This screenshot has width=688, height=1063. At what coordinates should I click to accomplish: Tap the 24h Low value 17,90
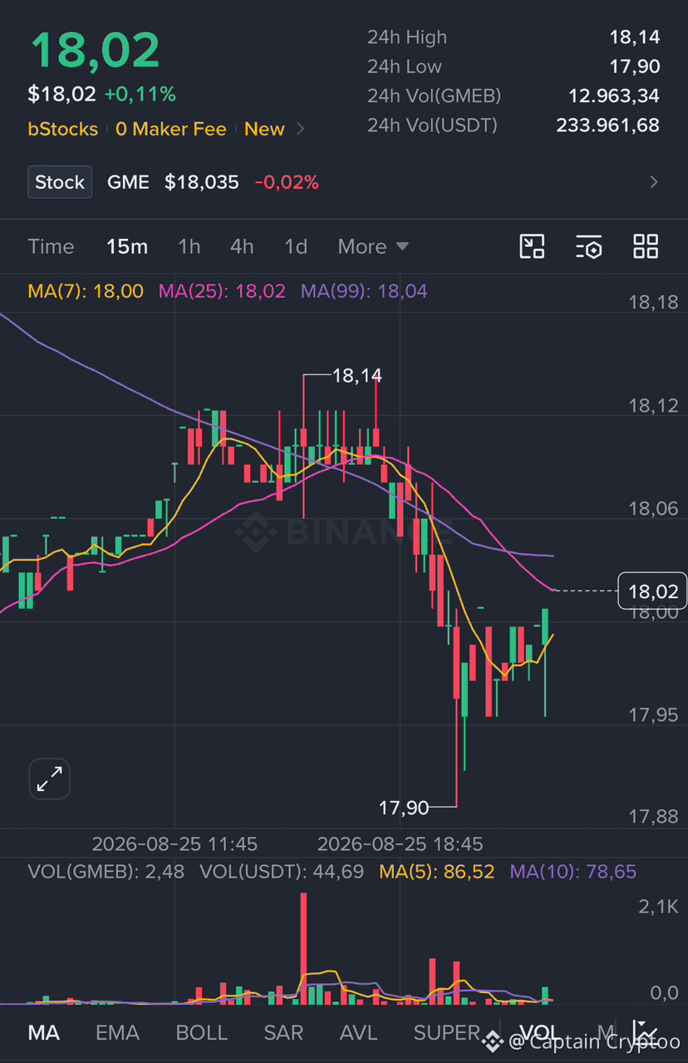click(634, 67)
